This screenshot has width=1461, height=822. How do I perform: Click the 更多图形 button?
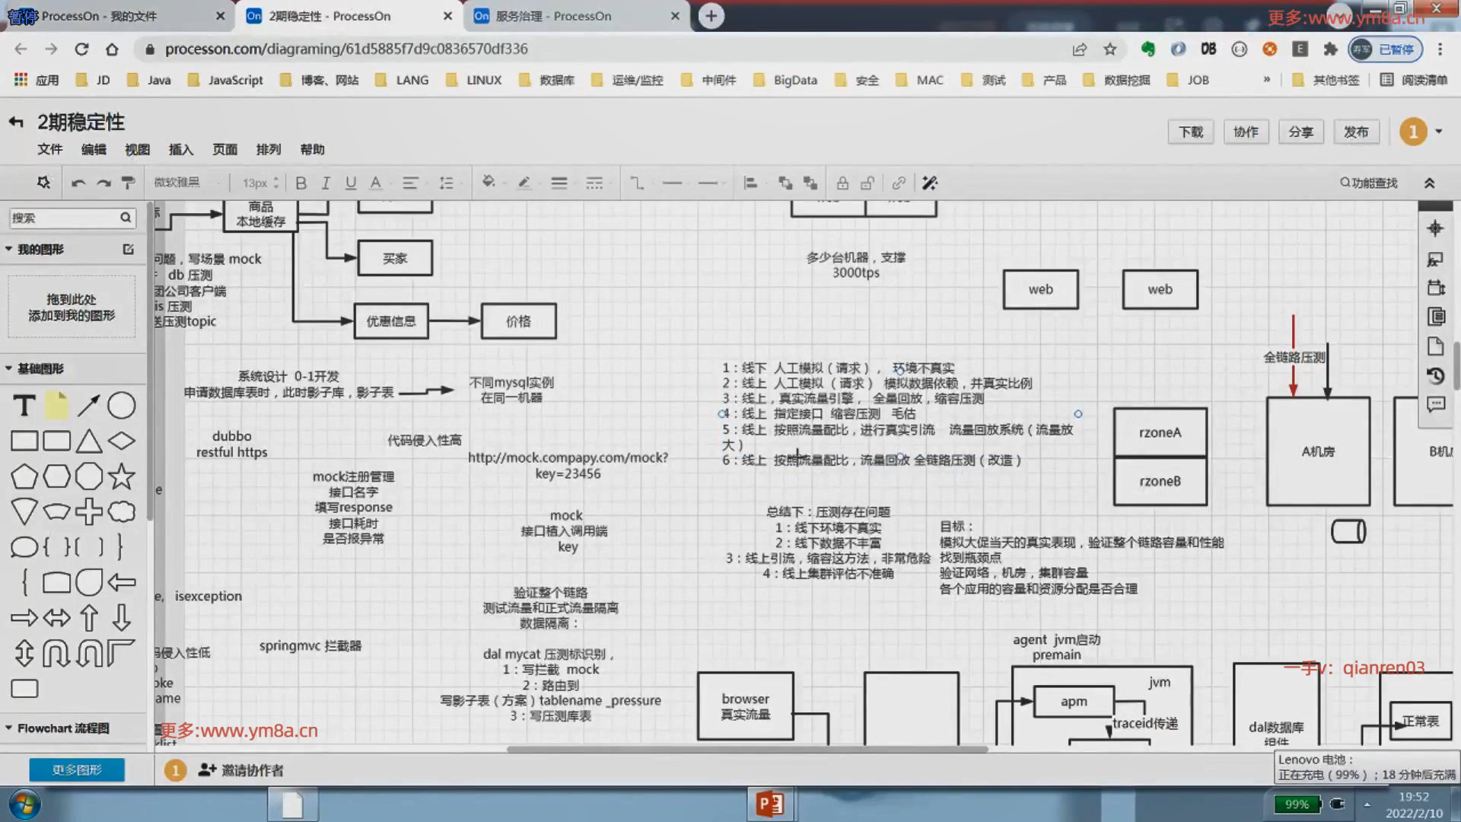(x=77, y=769)
